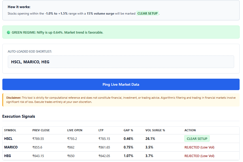Viewport: 243px width, 162px height.
Task: Select the HSCL symbol cell
Action: click(x=8, y=139)
